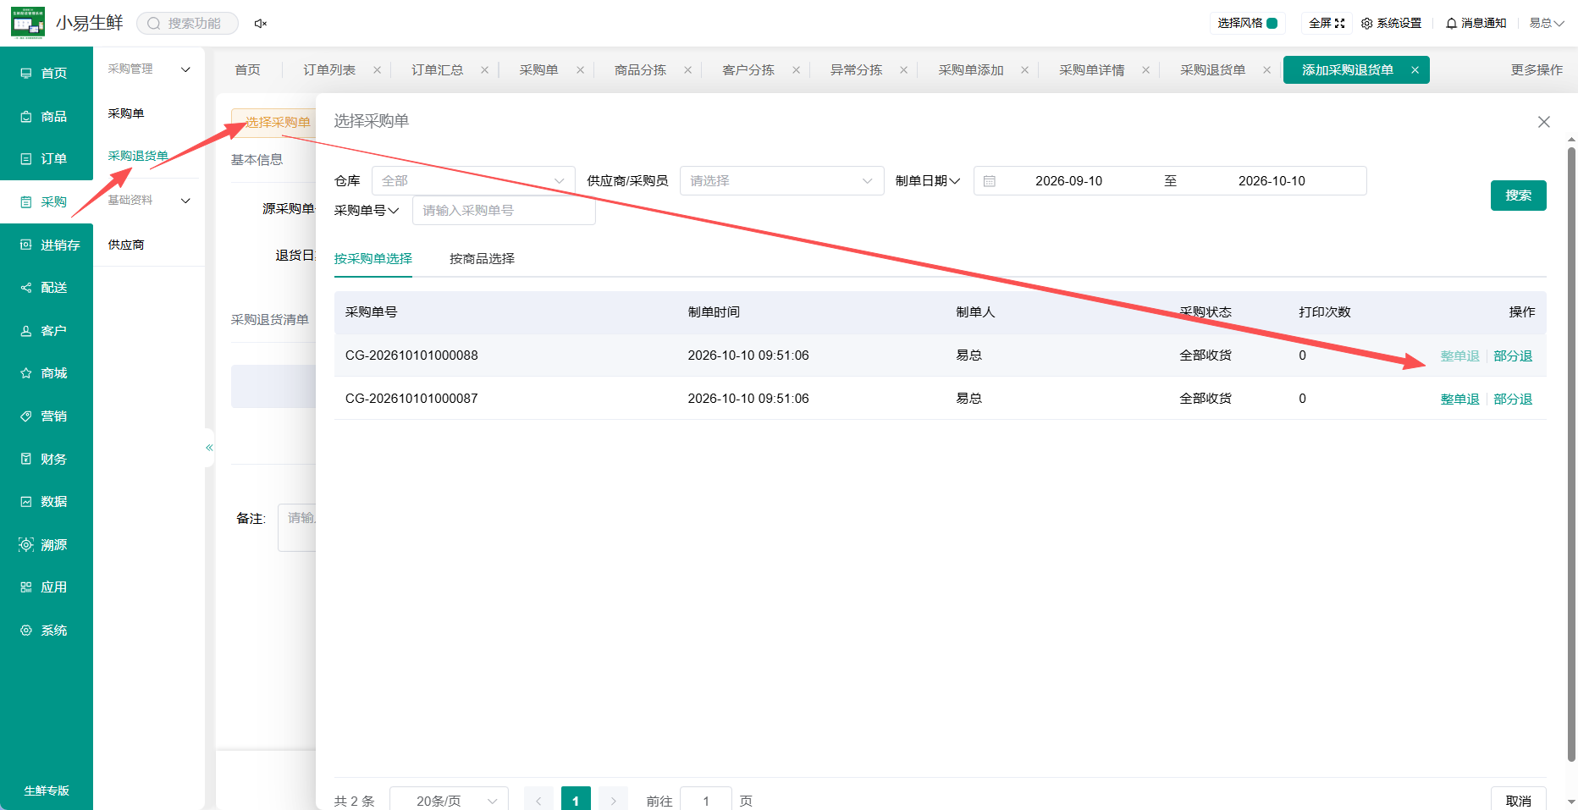1578x810 pixels.
Task: Open the 商城 sidebar section
Action: pyautogui.click(x=45, y=372)
